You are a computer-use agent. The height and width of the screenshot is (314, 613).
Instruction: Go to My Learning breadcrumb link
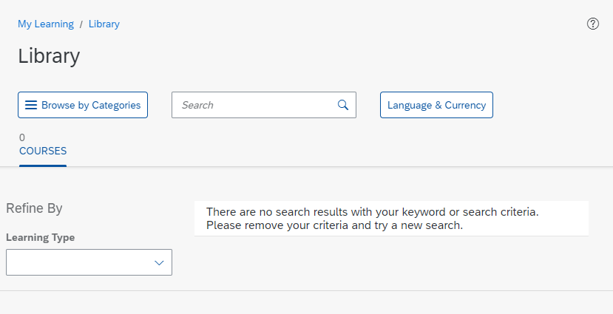click(x=46, y=24)
